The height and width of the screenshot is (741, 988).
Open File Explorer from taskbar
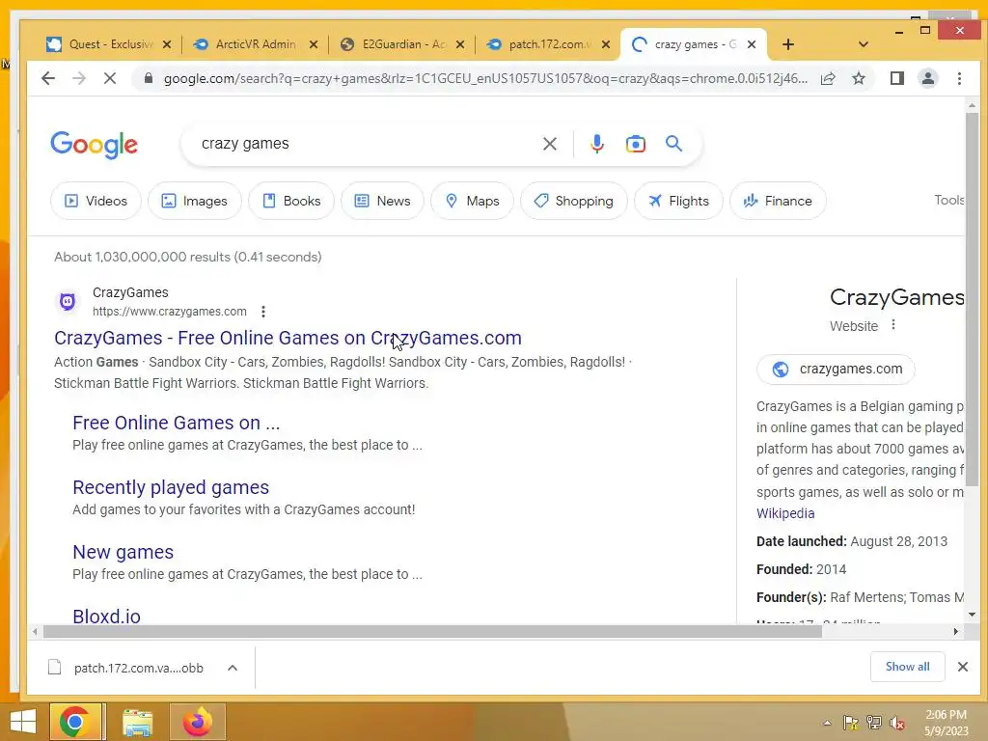[137, 722]
